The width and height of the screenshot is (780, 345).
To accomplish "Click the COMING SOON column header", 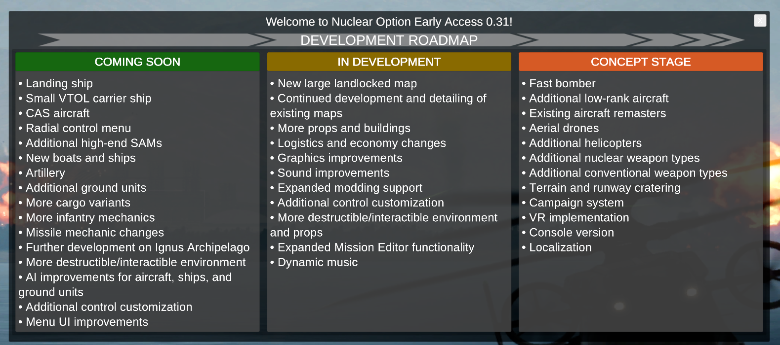I will [137, 62].
